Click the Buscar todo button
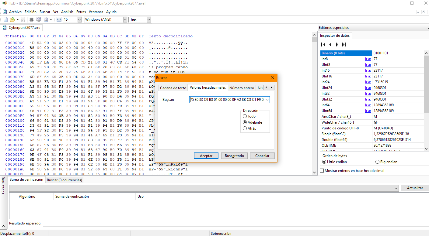The width and height of the screenshot is (429, 236). (234, 156)
